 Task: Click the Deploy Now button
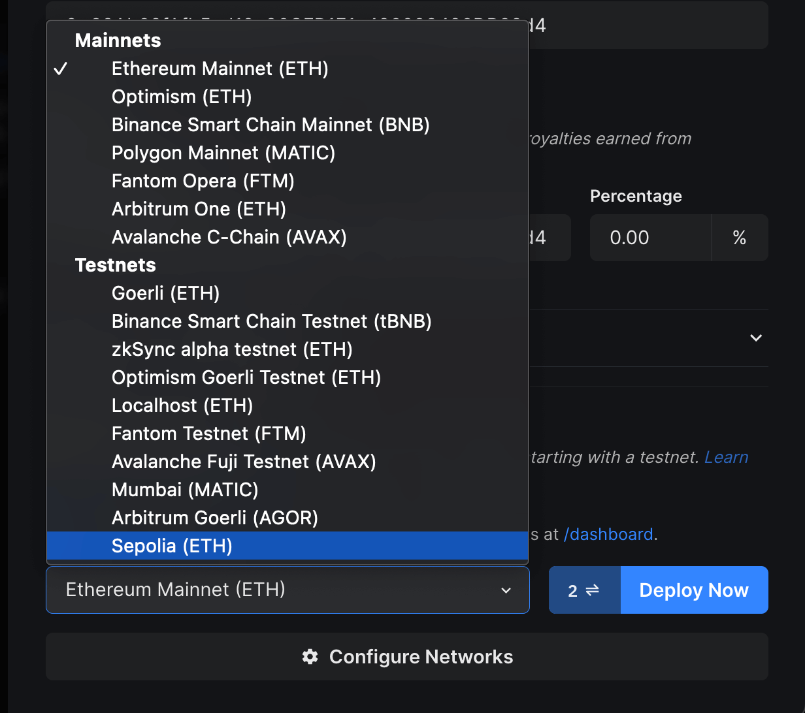pos(694,590)
